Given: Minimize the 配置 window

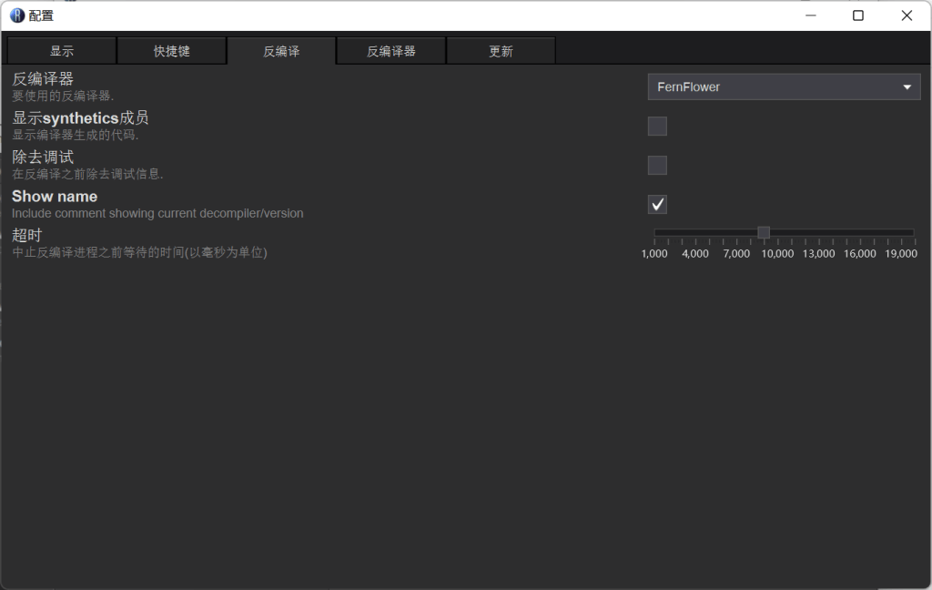Looking at the screenshot, I should click(810, 15).
